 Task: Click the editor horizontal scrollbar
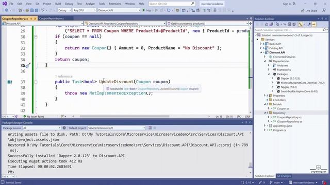pyautogui.click(x=124, y=116)
